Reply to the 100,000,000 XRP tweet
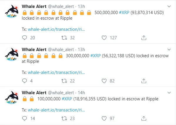This screenshot has width=176, height=125. click(24, 118)
